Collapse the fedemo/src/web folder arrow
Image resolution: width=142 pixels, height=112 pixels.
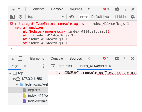[x=17, y=85]
